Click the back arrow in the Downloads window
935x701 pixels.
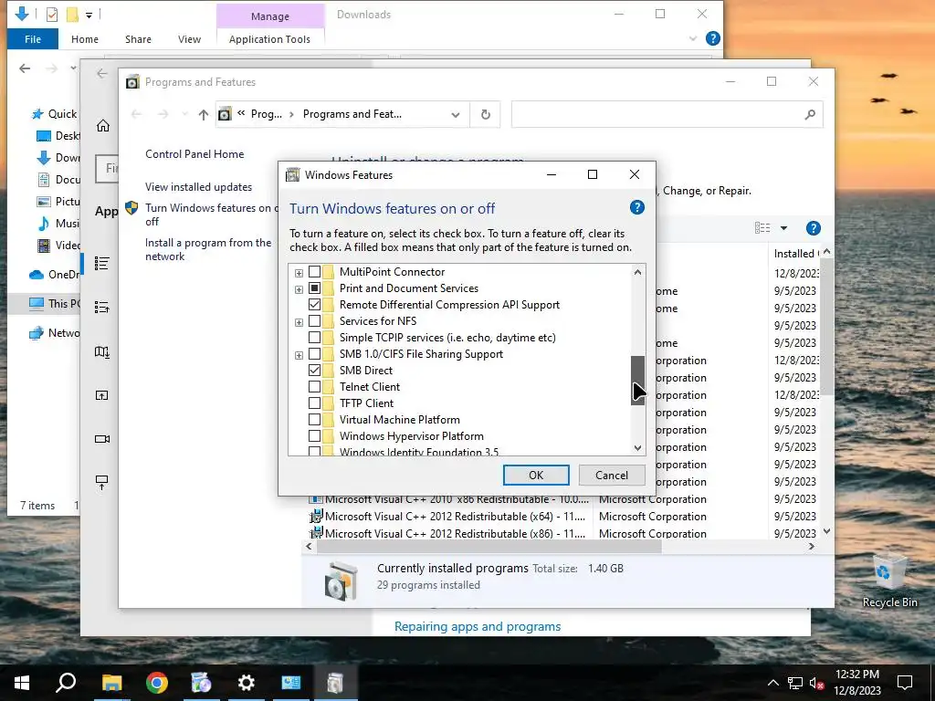click(x=25, y=68)
